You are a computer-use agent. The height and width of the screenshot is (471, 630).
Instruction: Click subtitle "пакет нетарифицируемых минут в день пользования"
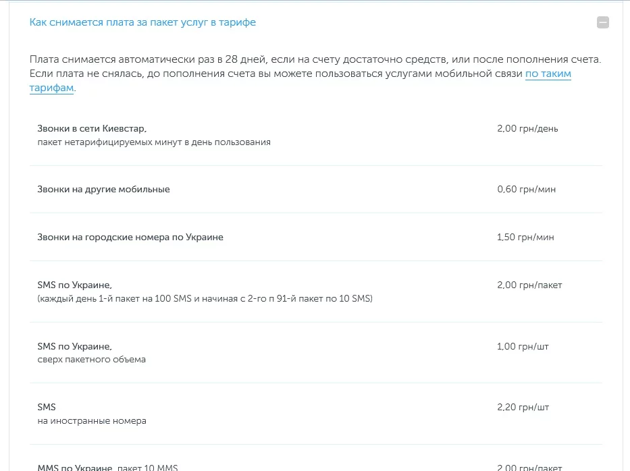coord(154,142)
